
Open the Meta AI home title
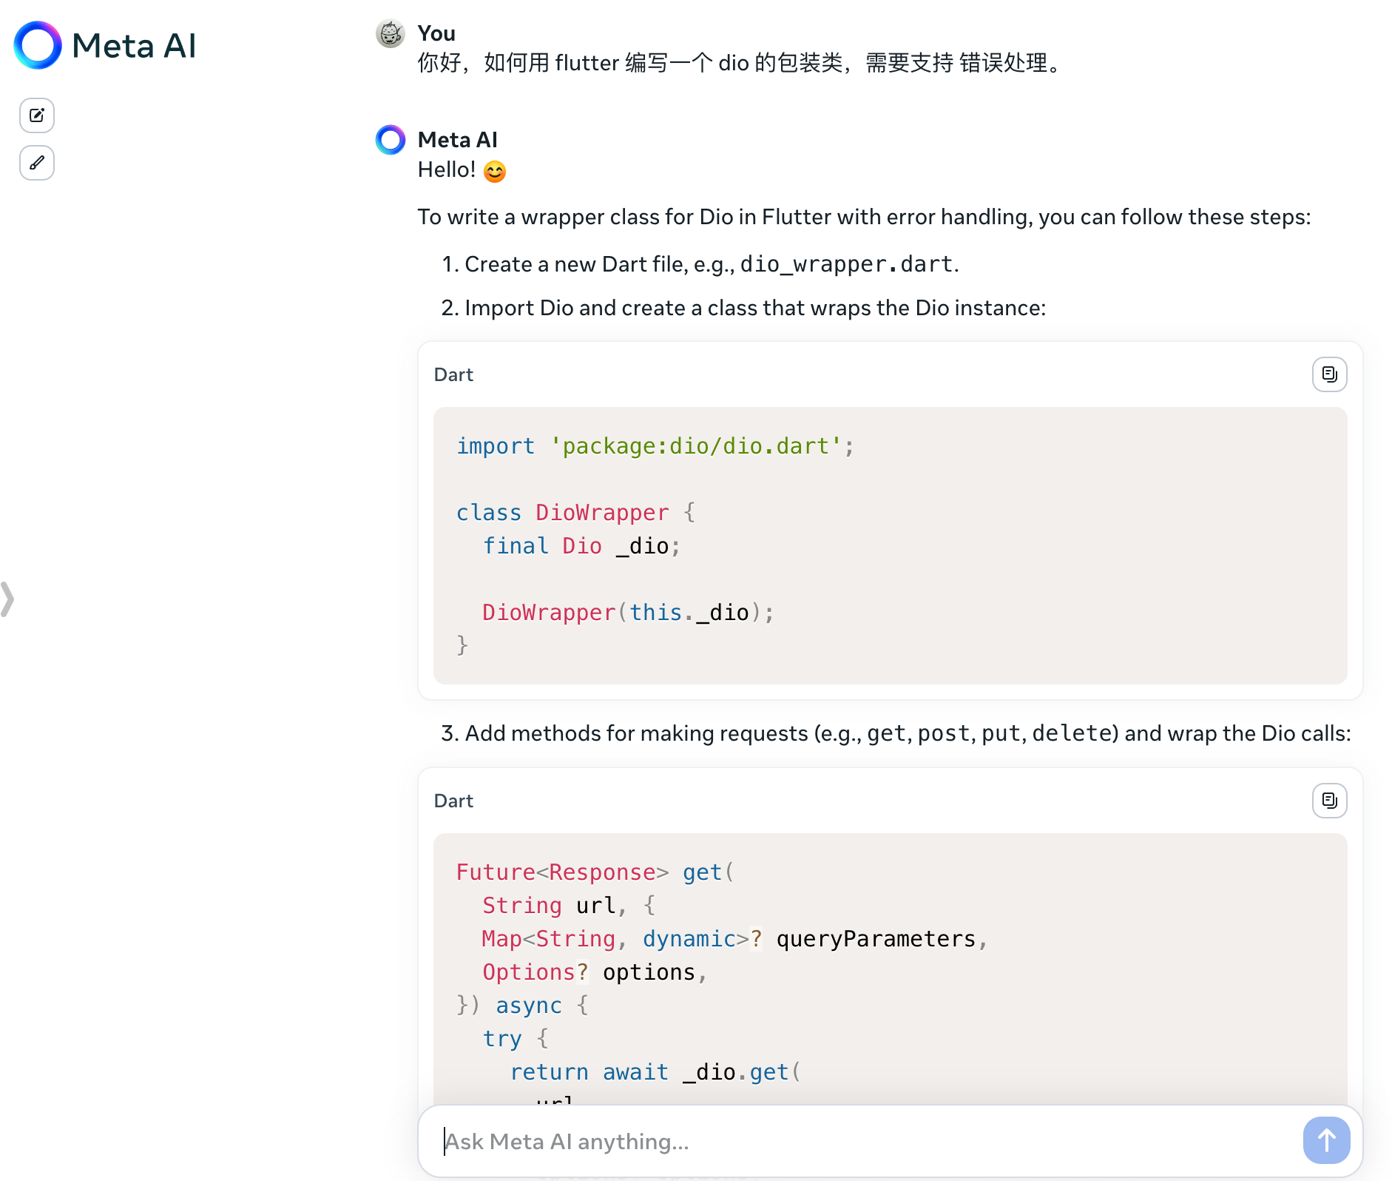click(x=134, y=46)
